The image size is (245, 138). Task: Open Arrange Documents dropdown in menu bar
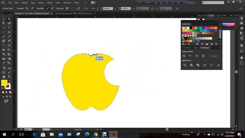point(93,3)
